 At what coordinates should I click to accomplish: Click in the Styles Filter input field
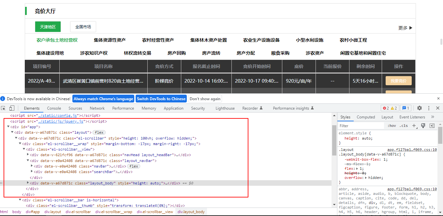coord(360,126)
